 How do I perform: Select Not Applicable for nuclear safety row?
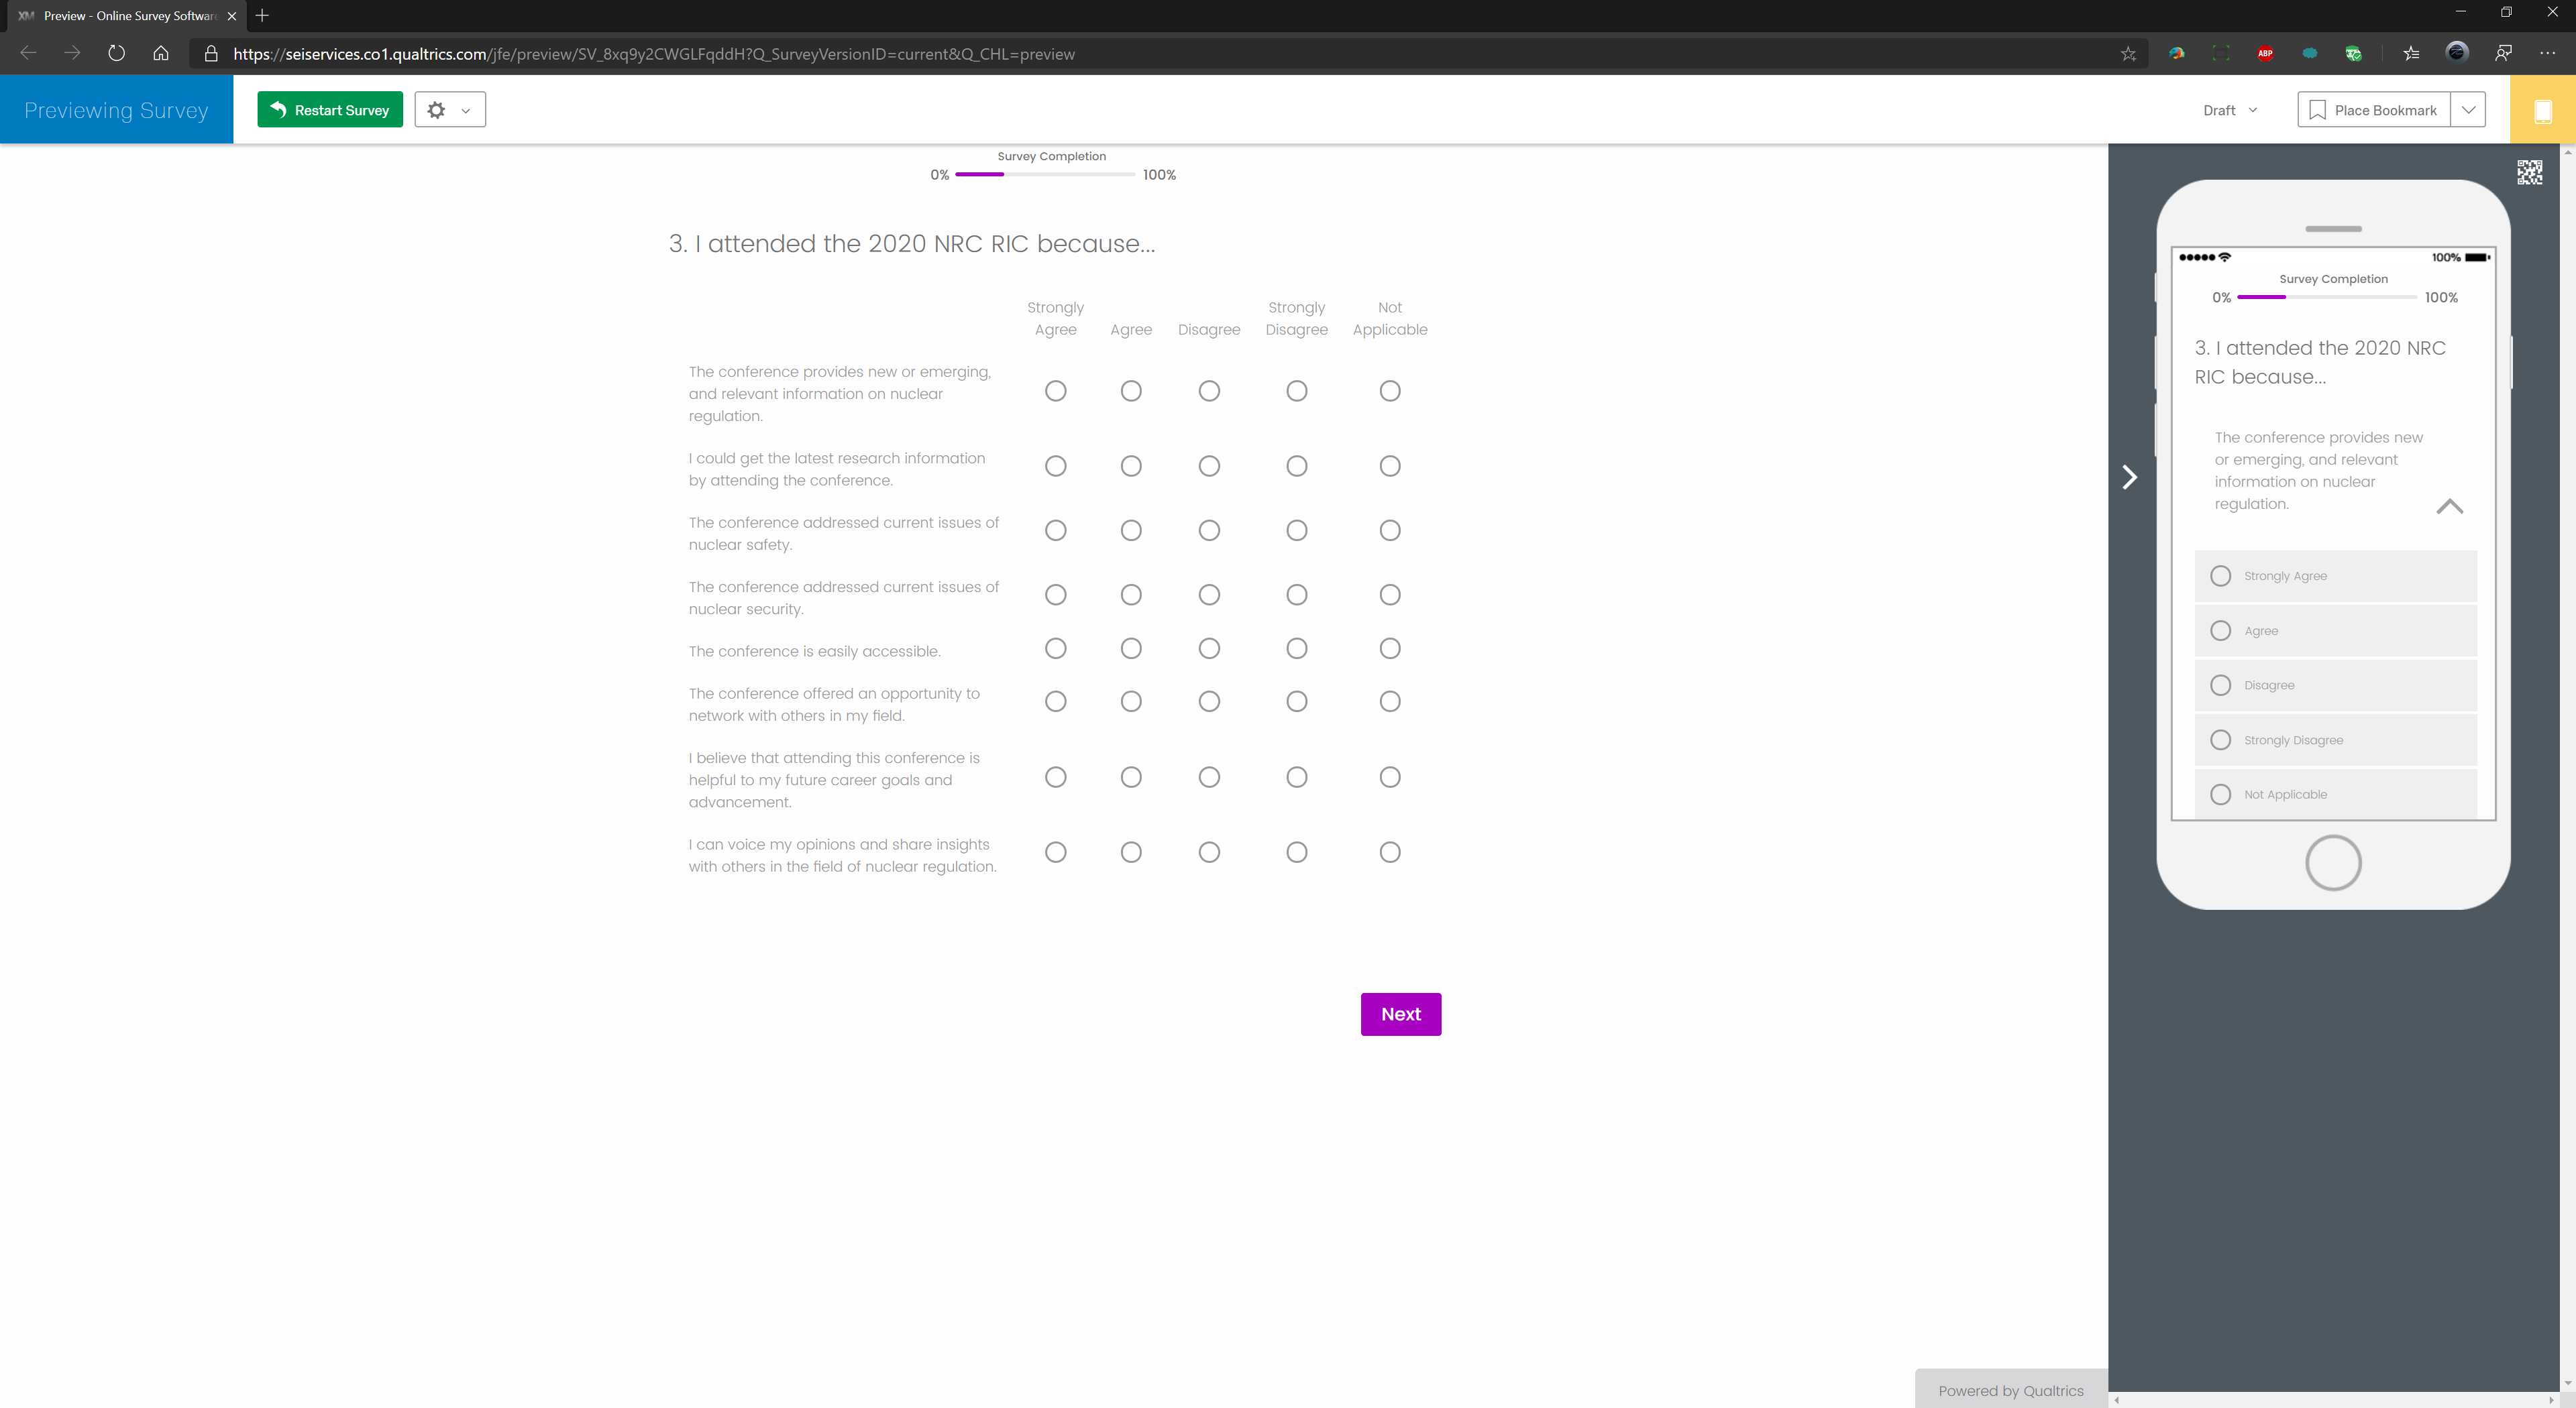click(x=1389, y=530)
